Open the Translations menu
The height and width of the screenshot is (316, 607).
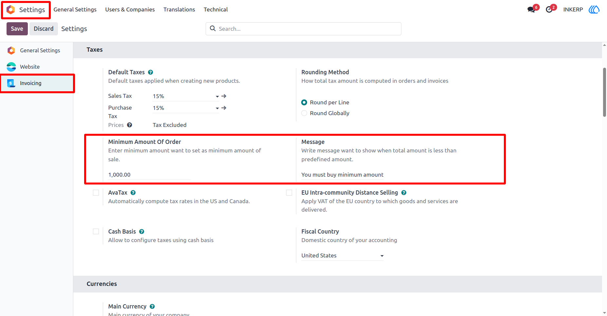pos(179,9)
